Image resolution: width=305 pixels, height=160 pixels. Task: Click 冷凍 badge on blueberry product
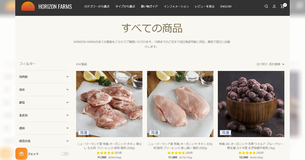pos(225,133)
